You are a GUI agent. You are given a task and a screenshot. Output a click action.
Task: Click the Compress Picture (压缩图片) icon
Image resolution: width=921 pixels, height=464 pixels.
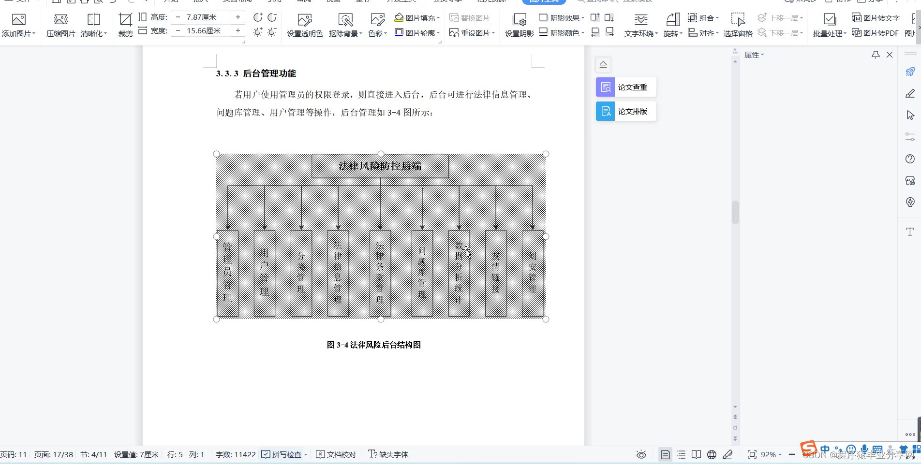(60, 19)
